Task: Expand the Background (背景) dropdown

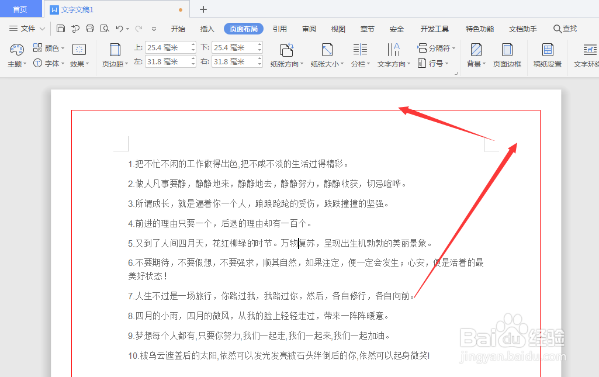Action: 484,64
